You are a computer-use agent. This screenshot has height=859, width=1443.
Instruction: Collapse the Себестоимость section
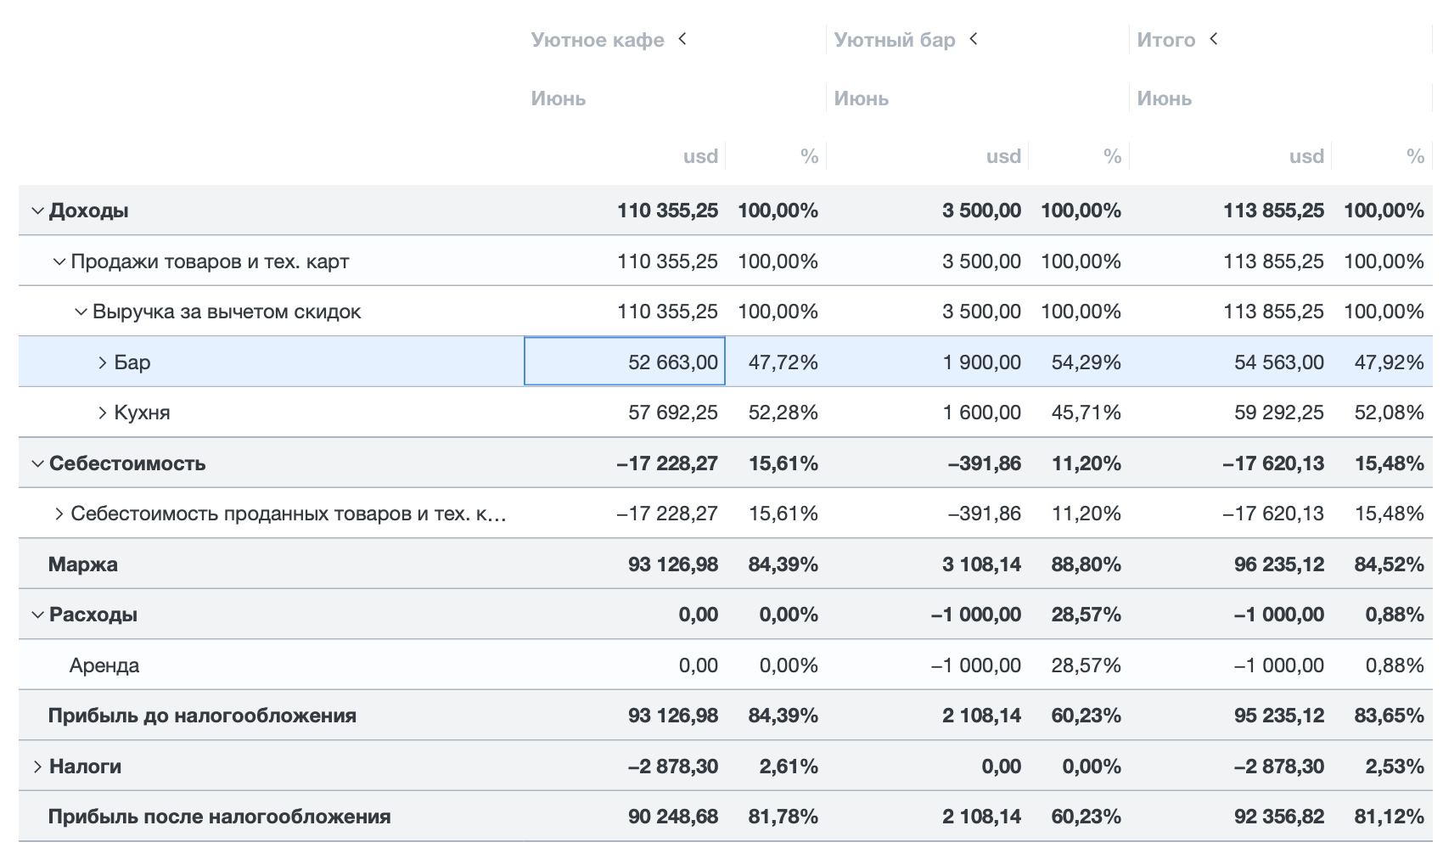coord(37,463)
